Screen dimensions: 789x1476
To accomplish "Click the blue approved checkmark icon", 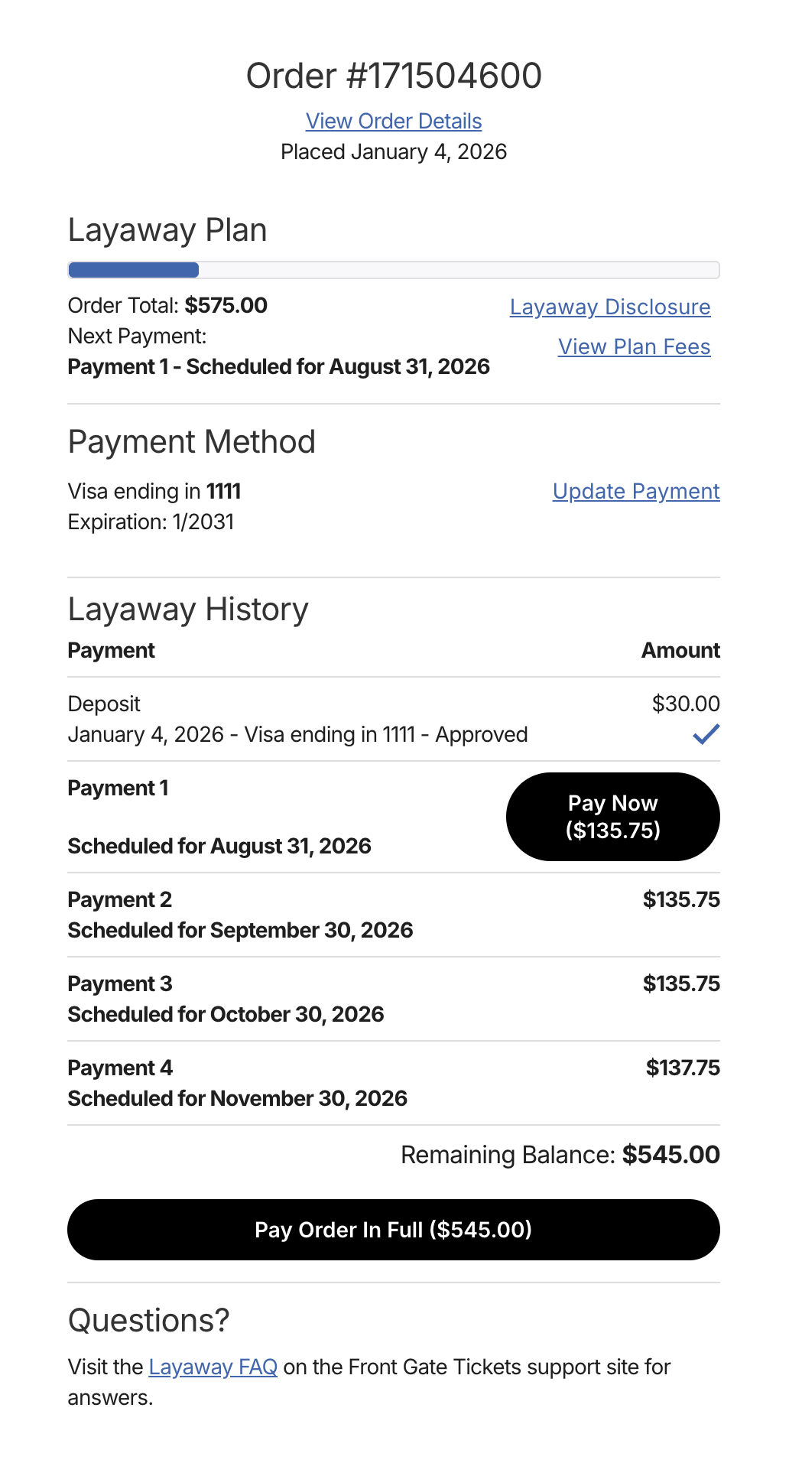I will click(x=706, y=735).
